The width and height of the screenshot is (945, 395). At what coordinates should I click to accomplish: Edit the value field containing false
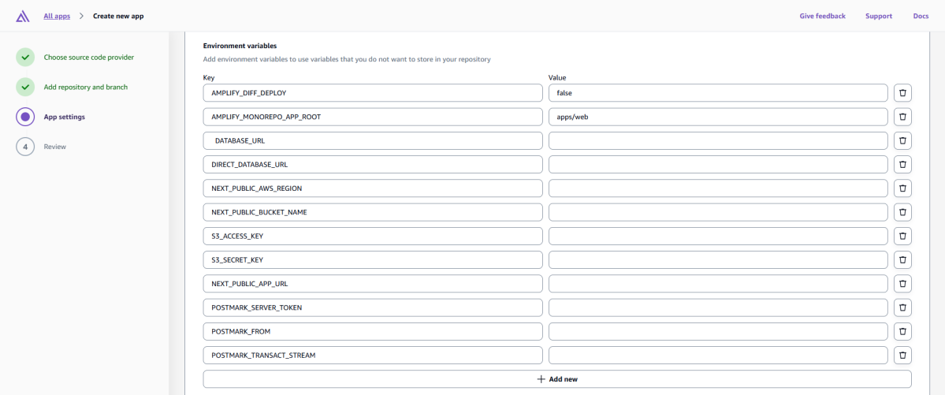[x=718, y=93]
